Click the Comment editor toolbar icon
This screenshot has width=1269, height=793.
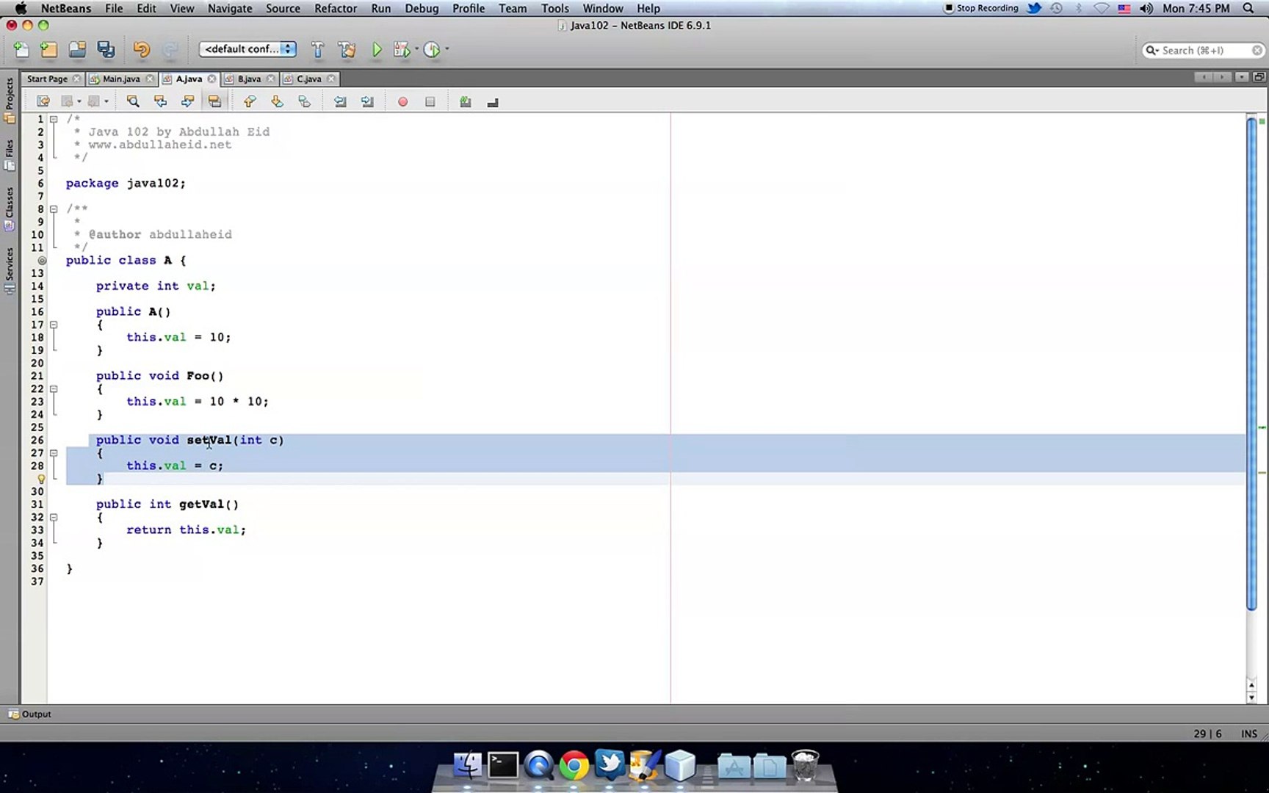tap(465, 102)
